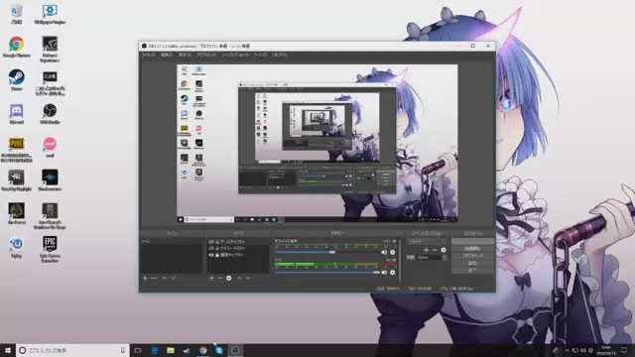Open desktop audio settings gear in mixer
This screenshot has width=635, height=357.
[x=392, y=252]
